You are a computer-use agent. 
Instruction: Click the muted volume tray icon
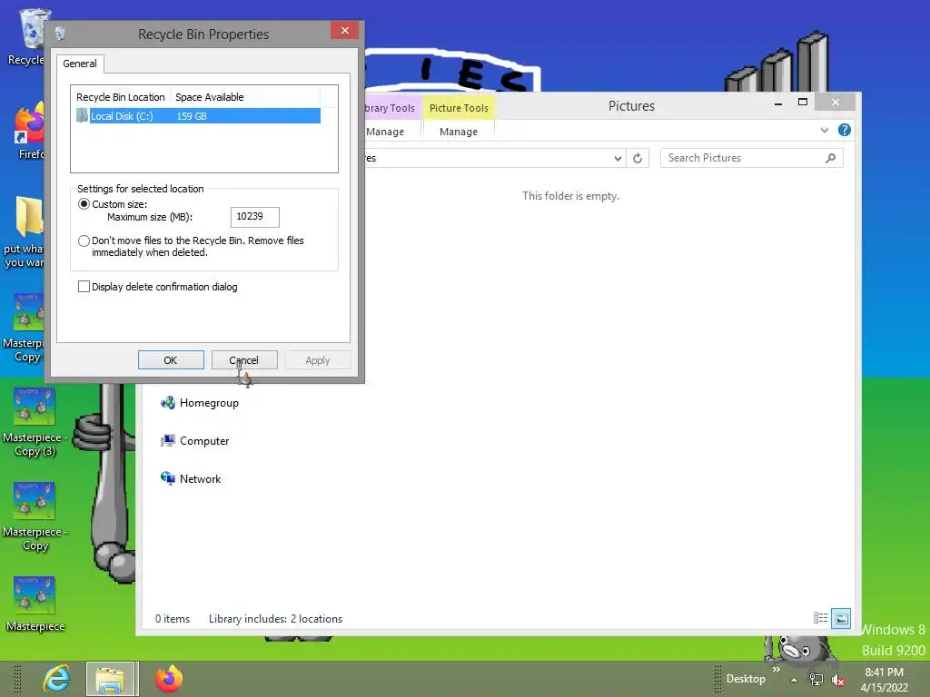click(x=838, y=680)
